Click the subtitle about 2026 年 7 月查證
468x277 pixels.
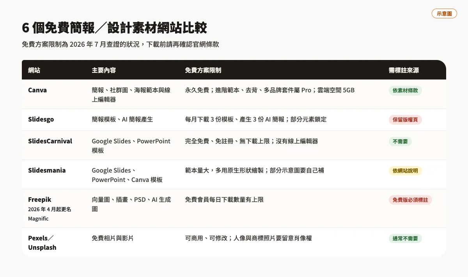121,44
